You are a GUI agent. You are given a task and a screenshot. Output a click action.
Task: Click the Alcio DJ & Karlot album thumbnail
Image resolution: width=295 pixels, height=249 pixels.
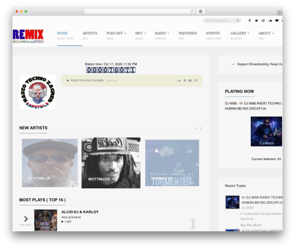[45, 220]
